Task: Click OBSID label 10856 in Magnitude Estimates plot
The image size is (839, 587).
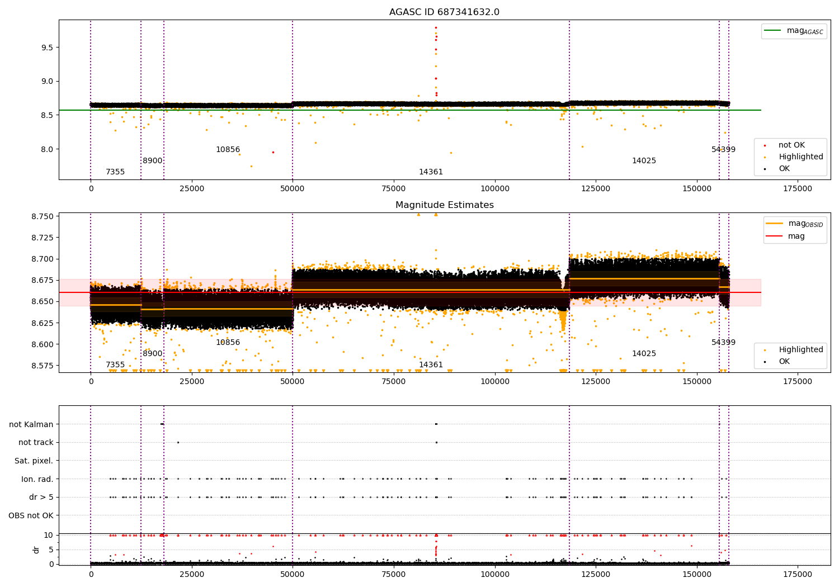Action: pyautogui.click(x=228, y=342)
